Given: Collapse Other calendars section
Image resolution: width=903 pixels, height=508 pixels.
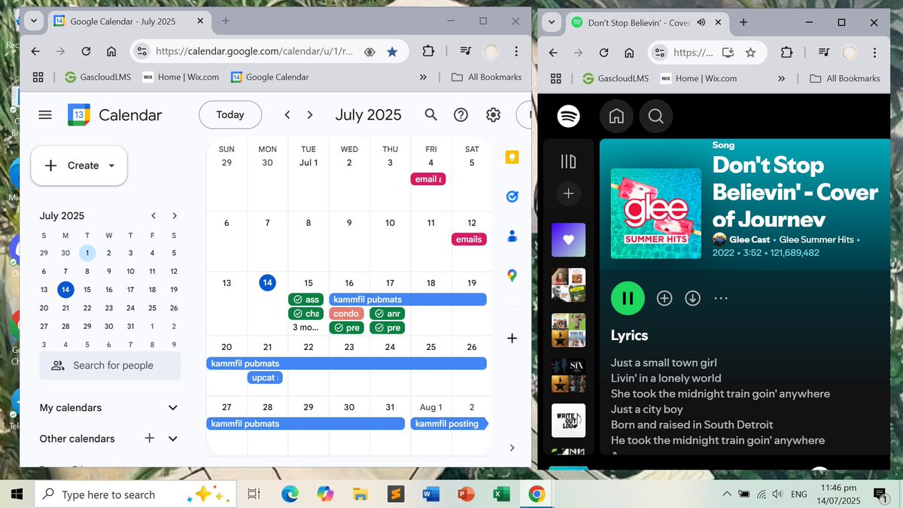Looking at the screenshot, I should (173, 439).
